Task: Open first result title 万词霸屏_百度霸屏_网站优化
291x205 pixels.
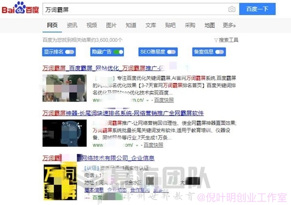Action: click(x=103, y=68)
